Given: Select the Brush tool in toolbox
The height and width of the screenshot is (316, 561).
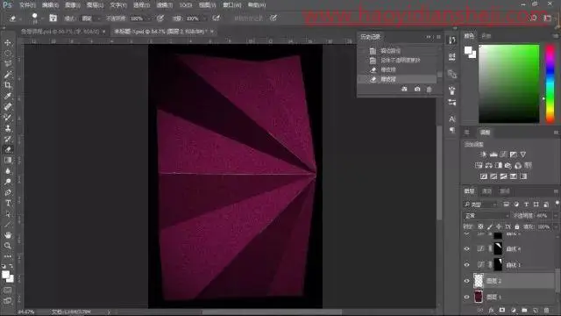Looking at the screenshot, I should [8, 118].
